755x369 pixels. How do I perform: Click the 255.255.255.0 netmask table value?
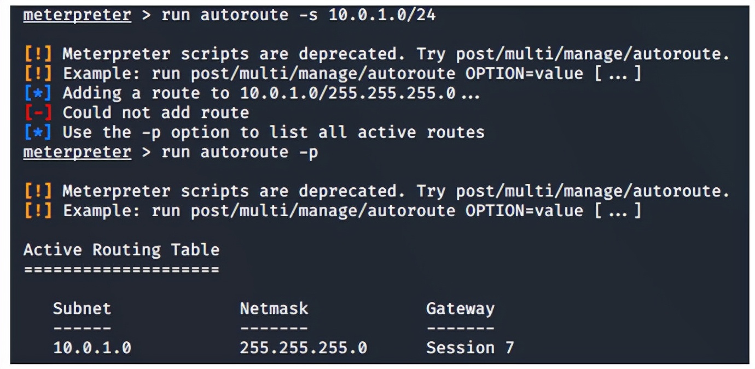coord(304,348)
